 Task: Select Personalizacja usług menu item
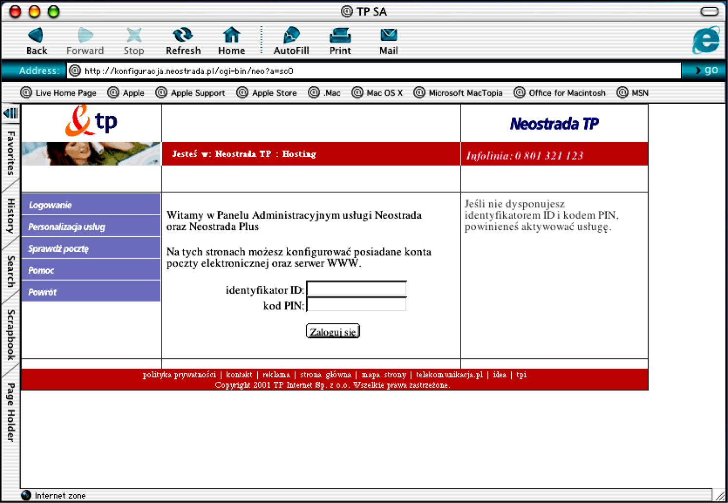click(91, 226)
